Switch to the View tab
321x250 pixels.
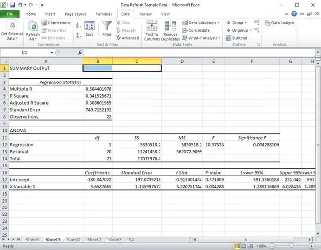[x=165, y=14]
